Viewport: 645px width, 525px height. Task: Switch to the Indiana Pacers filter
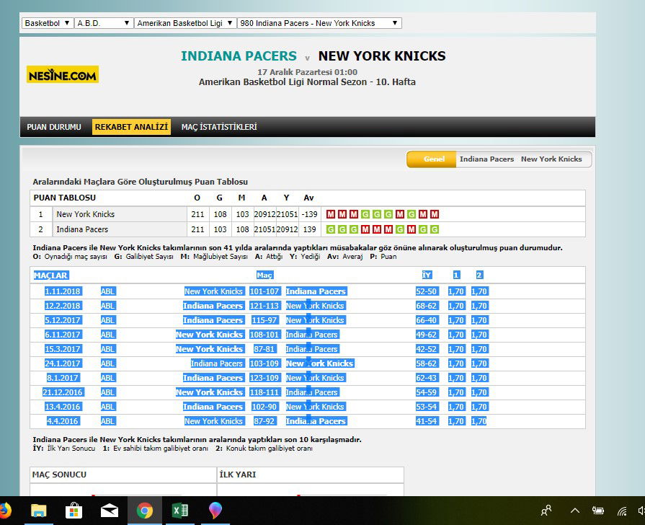tap(486, 159)
